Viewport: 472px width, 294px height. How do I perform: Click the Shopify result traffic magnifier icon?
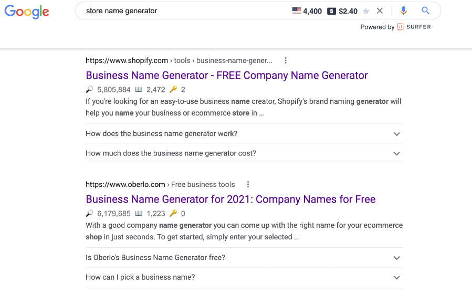[x=89, y=89]
